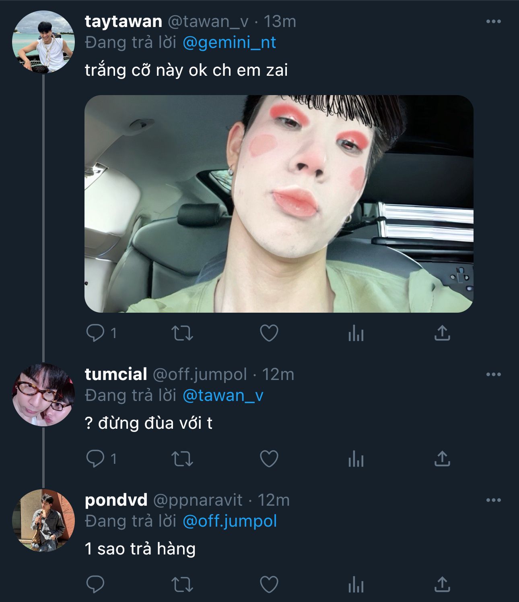Screen dimensions: 519x602
Task: View analytics for taytawan's tweet
Action: point(356,333)
